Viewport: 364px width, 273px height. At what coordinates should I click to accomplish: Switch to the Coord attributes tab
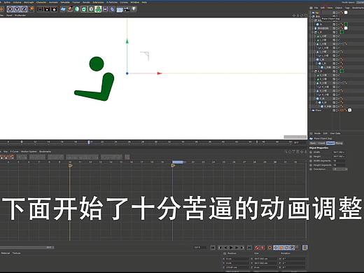(x=321, y=143)
